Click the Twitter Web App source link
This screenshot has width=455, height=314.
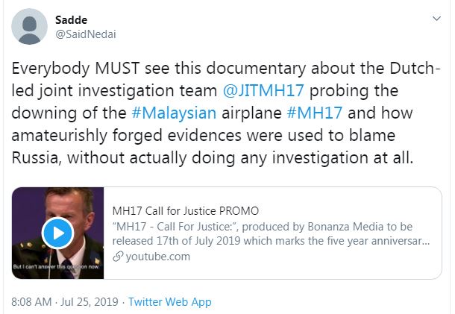click(169, 302)
